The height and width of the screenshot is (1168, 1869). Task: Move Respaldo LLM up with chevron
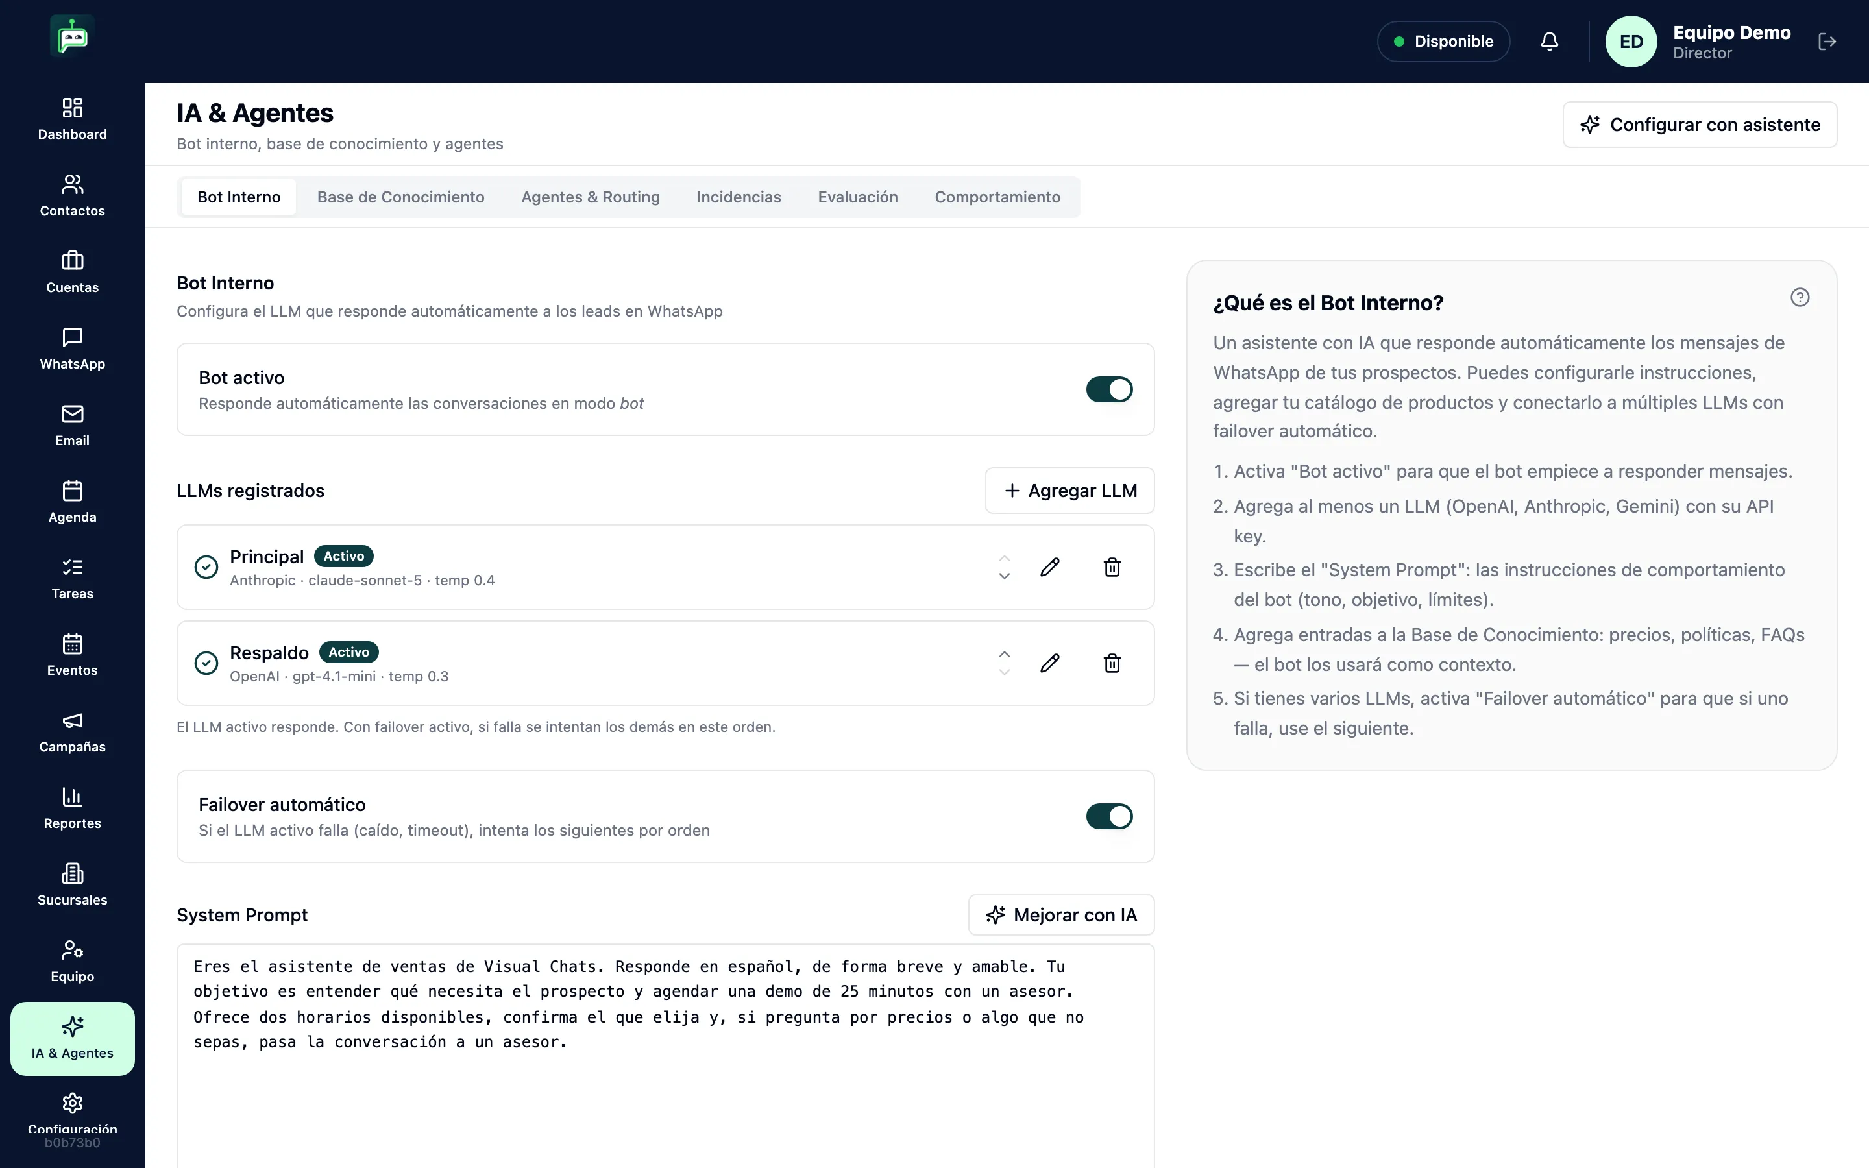[1004, 653]
